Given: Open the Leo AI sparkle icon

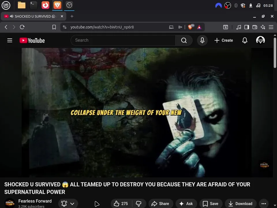Looking at the screenshot, I should tap(263, 27).
